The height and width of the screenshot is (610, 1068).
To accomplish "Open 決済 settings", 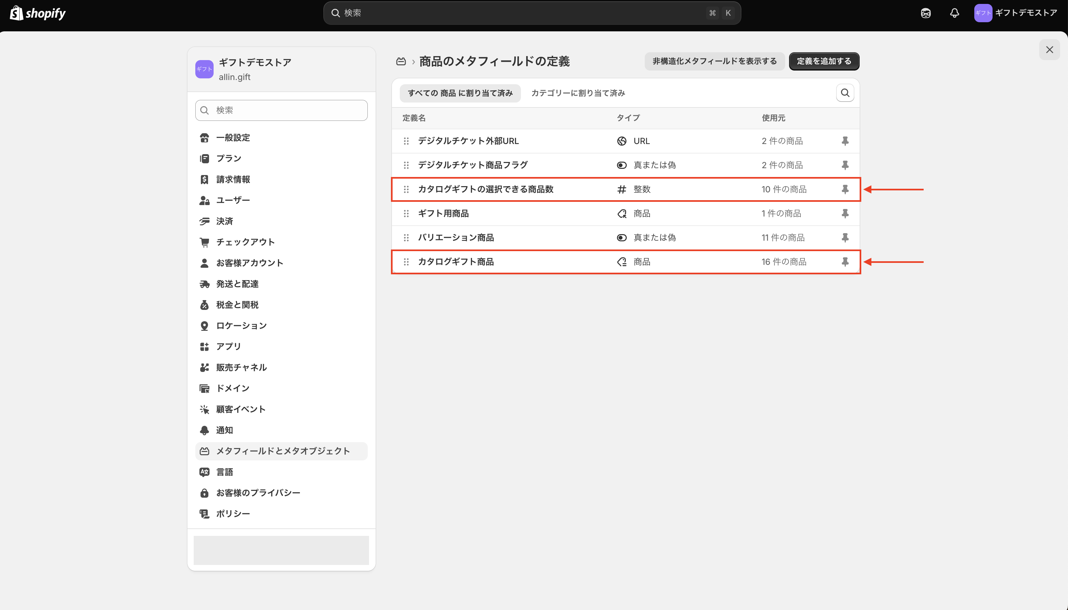I will (x=281, y=221).
